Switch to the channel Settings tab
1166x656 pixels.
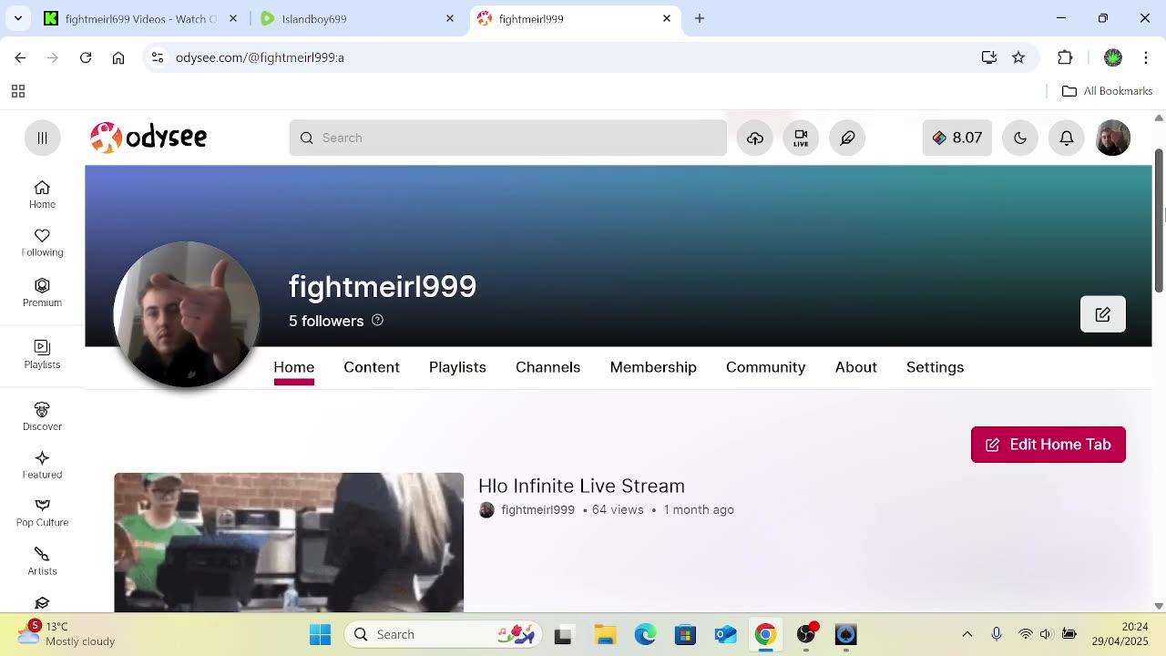pyautogui.click(x=935, y=367)
